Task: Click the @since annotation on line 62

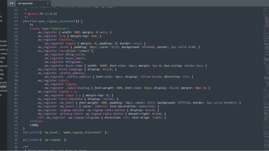Action: click(33, 14)
